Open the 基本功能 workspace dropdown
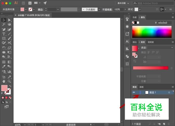 click(x=124, y=3)
